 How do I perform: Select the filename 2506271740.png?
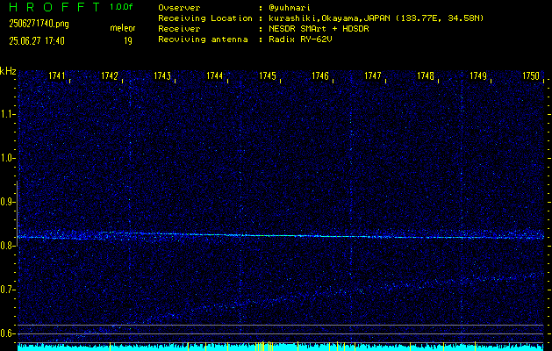click(39, 24)
